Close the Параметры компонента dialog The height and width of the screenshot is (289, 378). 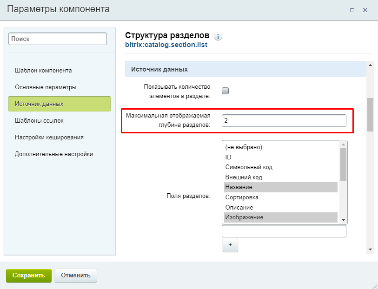coord(365,10)
